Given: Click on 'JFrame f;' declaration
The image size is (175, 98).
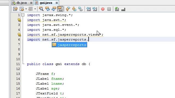Looking at the screenshot, I should click(x=45, y=74).
